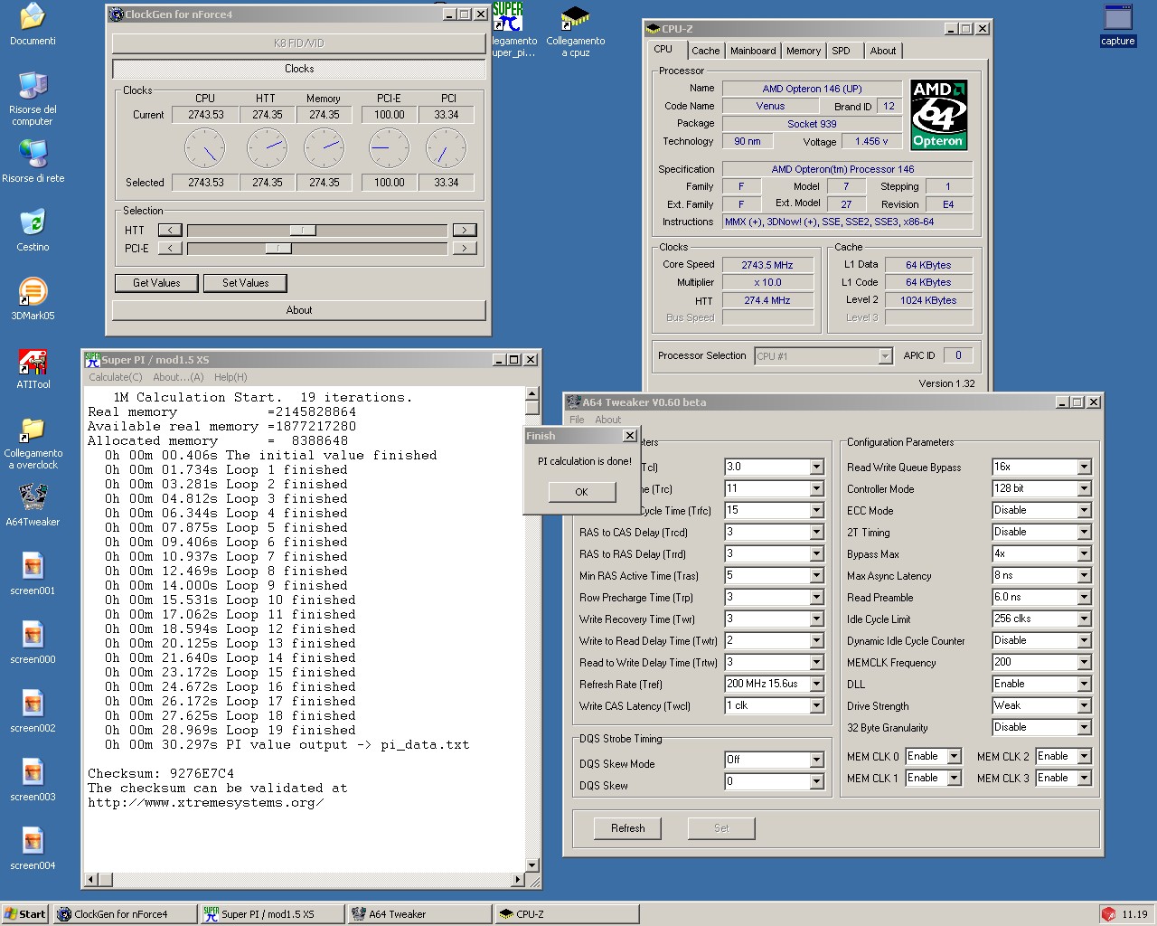Expand the 2T Timing dropdown
Image resolution: width=1157 pixels, height=926 pixels.
pos(1084,532)
